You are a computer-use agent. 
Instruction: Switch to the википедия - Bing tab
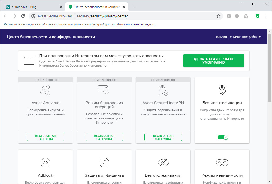point(33,7)
